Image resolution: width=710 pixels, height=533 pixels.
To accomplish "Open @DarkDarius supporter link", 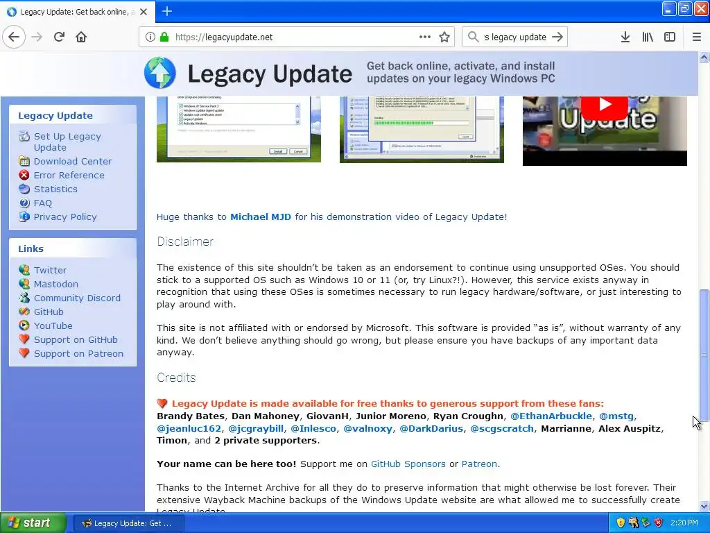I will pyautogui.click(x=431, y=428).
